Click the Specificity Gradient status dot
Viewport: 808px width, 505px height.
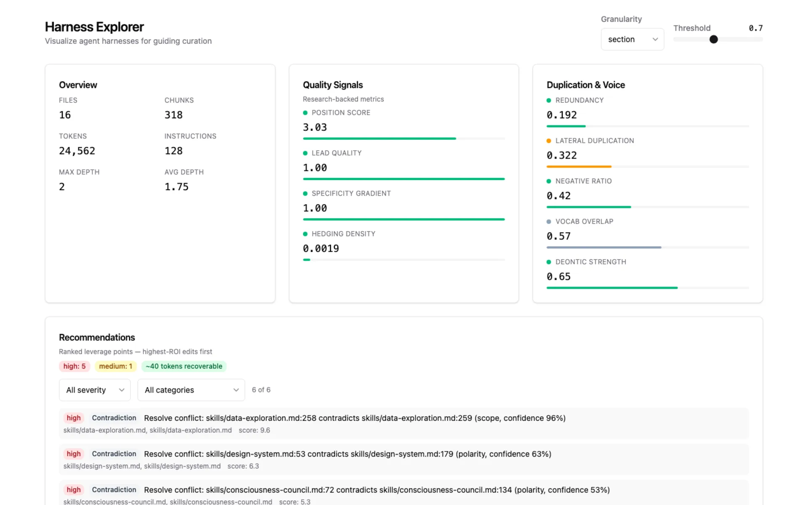pos(305,194)
